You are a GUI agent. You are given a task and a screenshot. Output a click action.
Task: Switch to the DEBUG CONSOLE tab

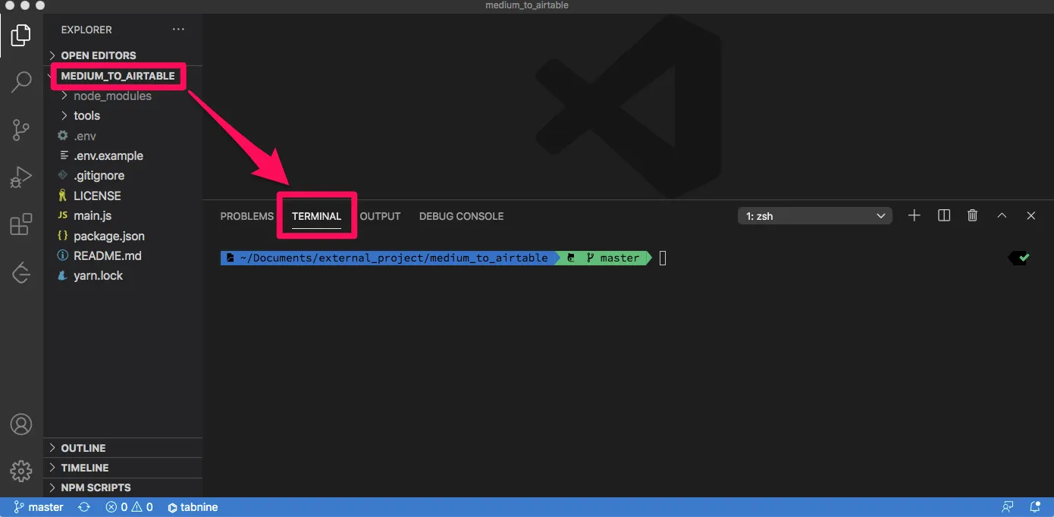click(461, 216)
